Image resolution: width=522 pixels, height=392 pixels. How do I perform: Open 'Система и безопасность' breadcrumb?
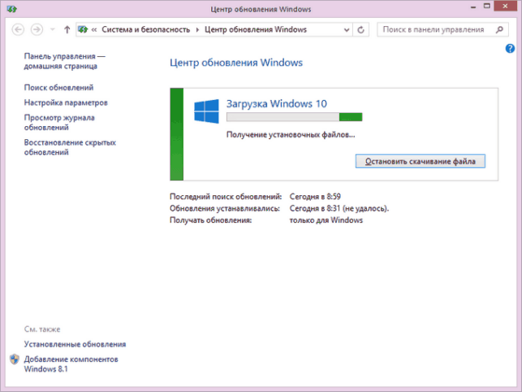point(146,30)
